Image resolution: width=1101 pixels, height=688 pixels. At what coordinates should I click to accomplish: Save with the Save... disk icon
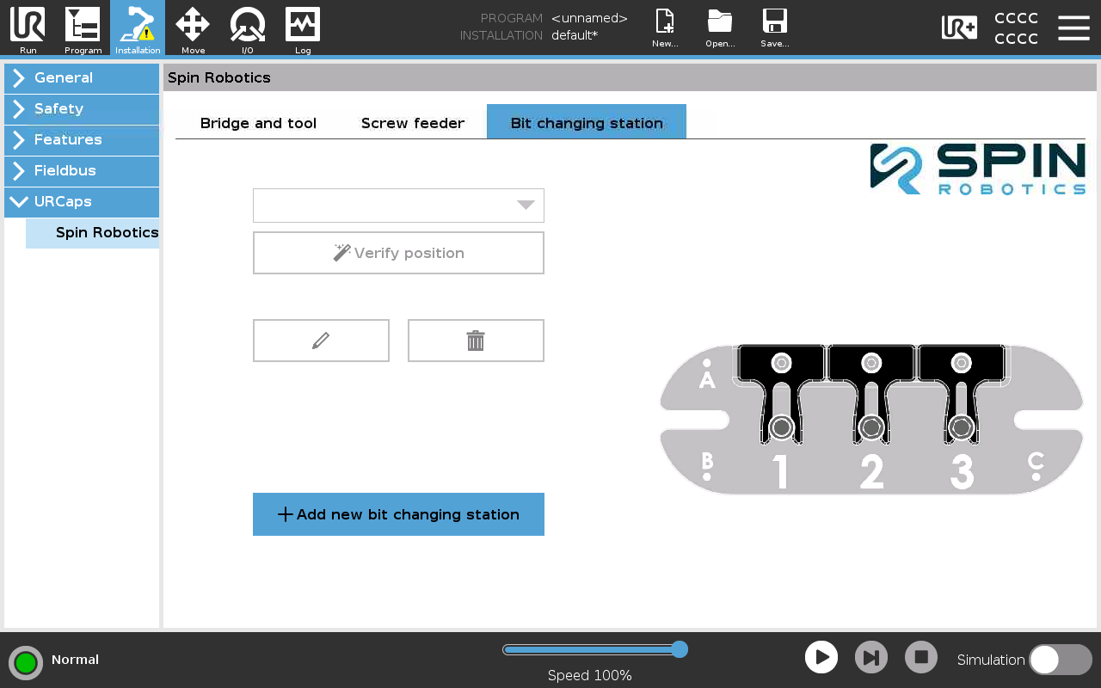(x=775, y=28)
